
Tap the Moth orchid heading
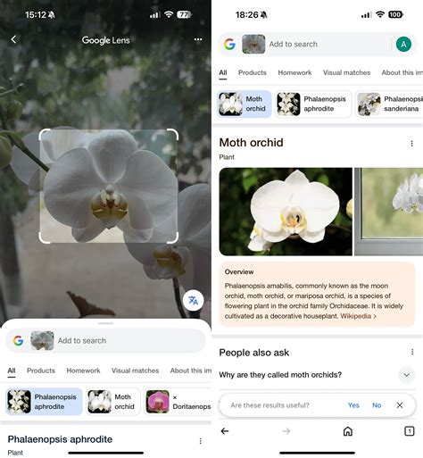coord(251,143)
